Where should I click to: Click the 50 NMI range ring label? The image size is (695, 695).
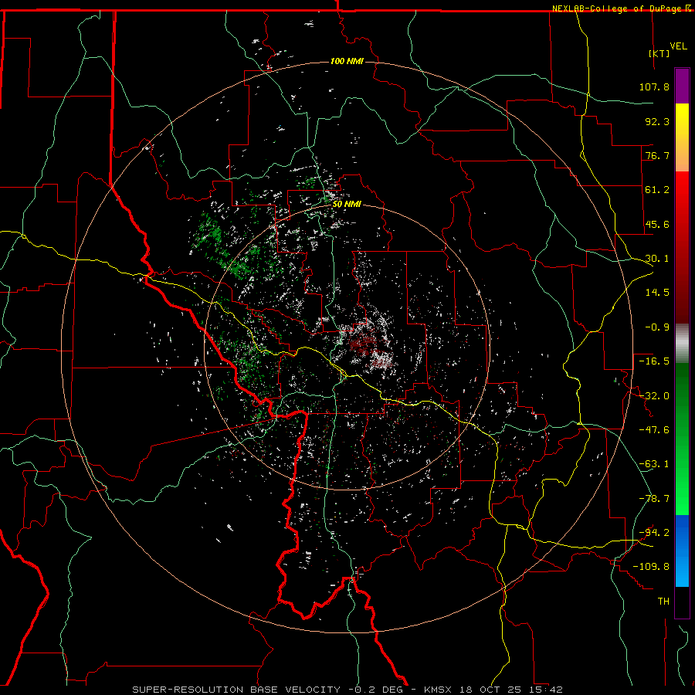347,205
